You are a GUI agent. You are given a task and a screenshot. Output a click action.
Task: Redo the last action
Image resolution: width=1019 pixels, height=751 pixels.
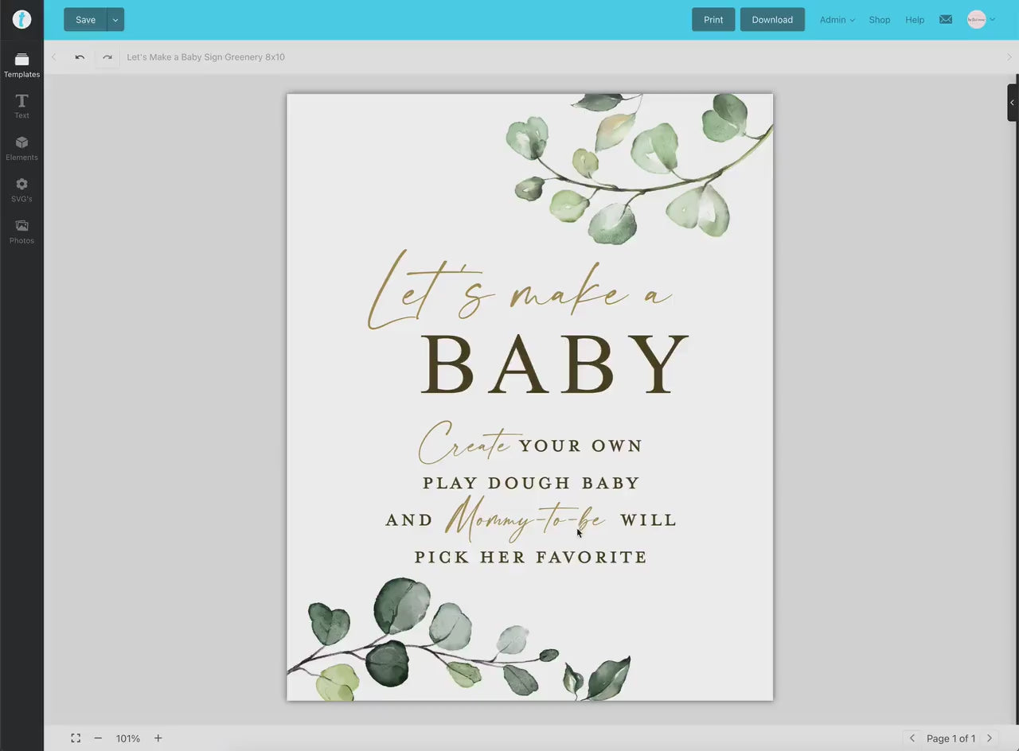point(107,57)
